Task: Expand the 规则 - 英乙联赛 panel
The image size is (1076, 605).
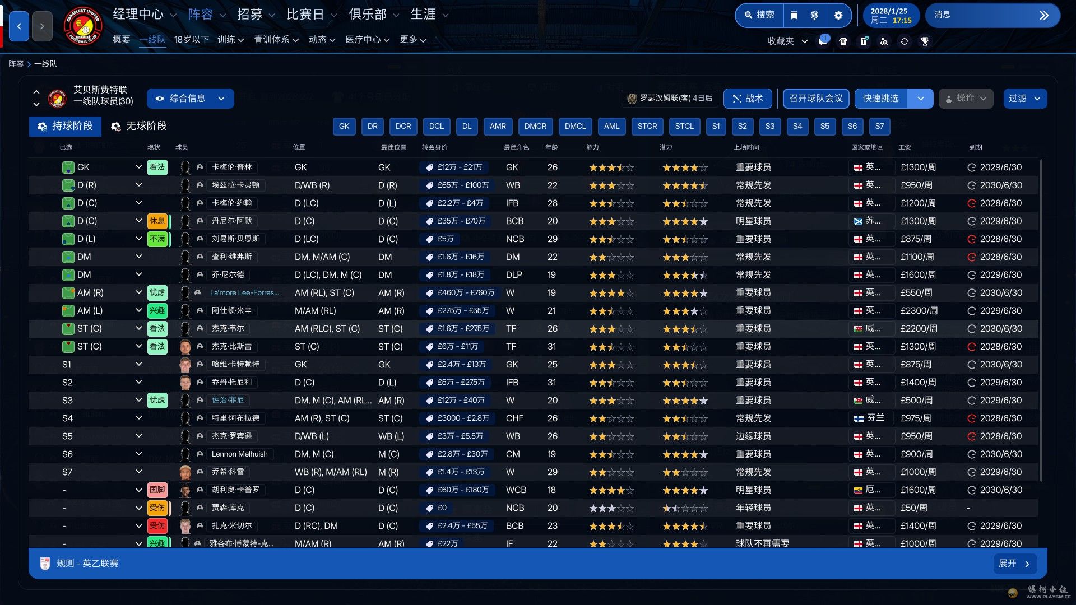Action: tap(1014, 563)
